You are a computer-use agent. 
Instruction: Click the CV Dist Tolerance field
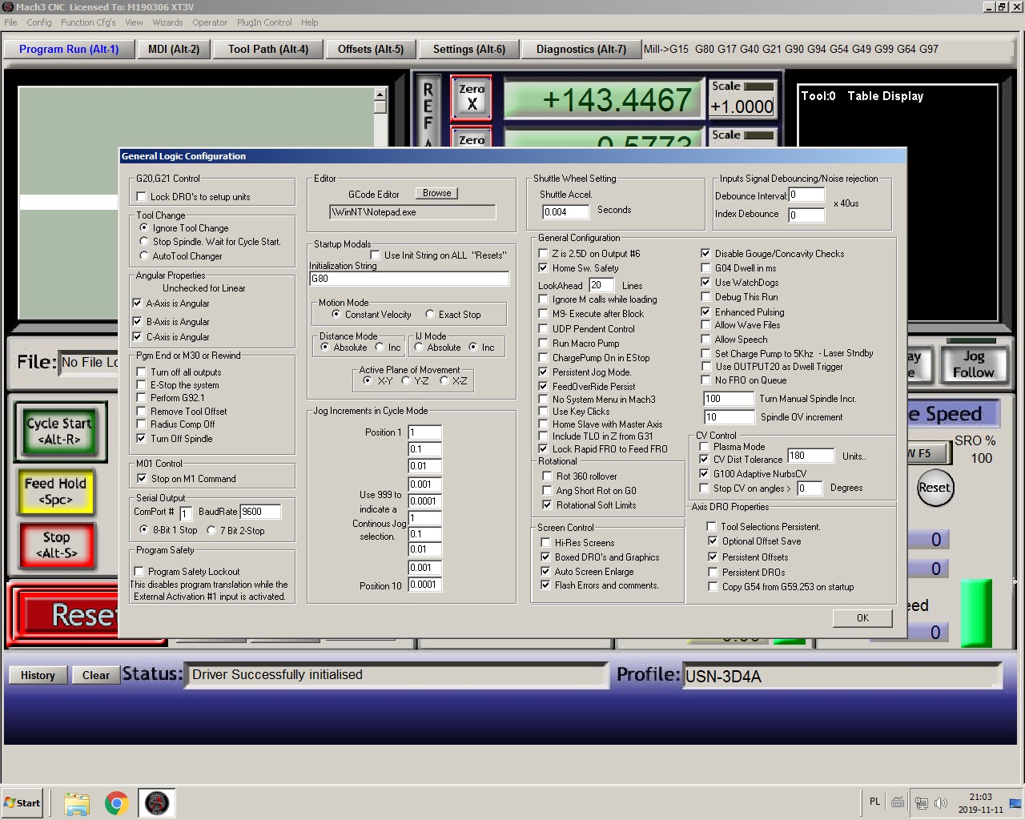click(810, 456)
